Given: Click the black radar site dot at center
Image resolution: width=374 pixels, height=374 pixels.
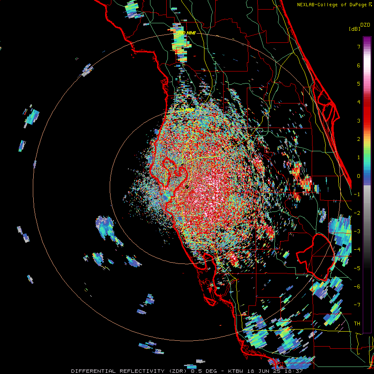Looking at the screenshot, I should 187,187.
